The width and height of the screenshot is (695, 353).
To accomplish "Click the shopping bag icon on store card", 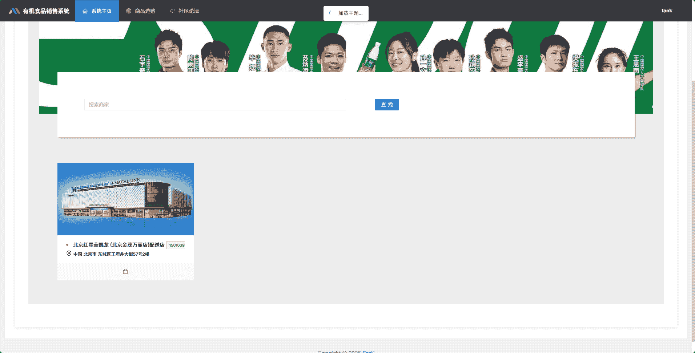I will click(125, 271).
